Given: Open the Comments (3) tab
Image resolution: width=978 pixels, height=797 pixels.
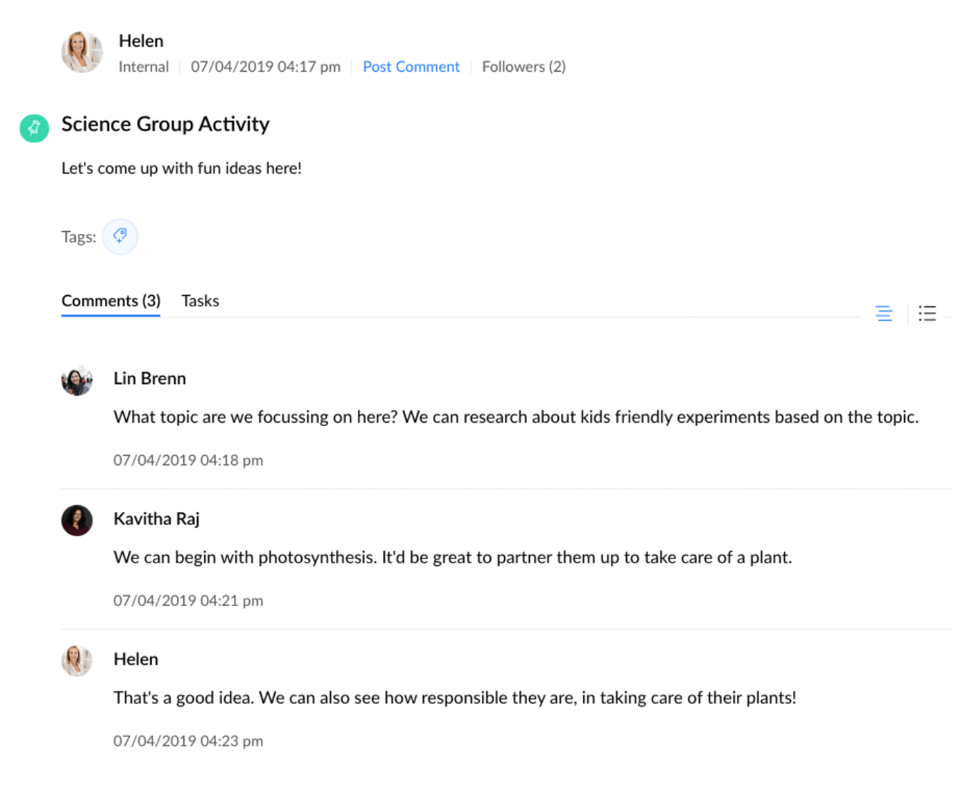Looking at the screenshot, I should click(111, 301).
